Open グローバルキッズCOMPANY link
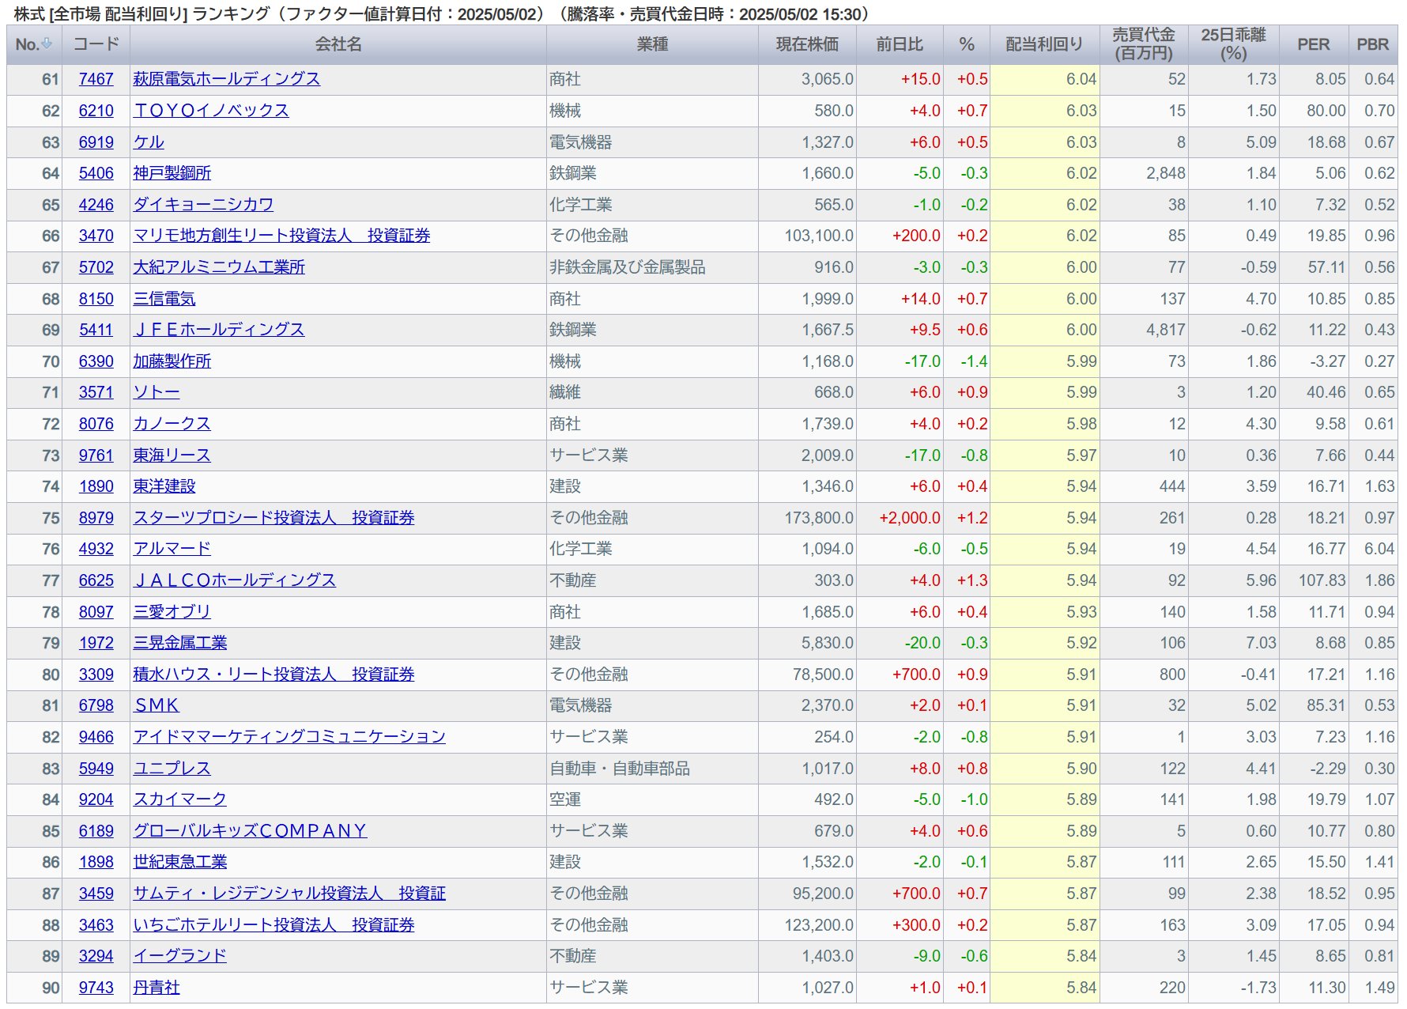The width and height of the screenshot is (1407, 1009). [250, 831]
